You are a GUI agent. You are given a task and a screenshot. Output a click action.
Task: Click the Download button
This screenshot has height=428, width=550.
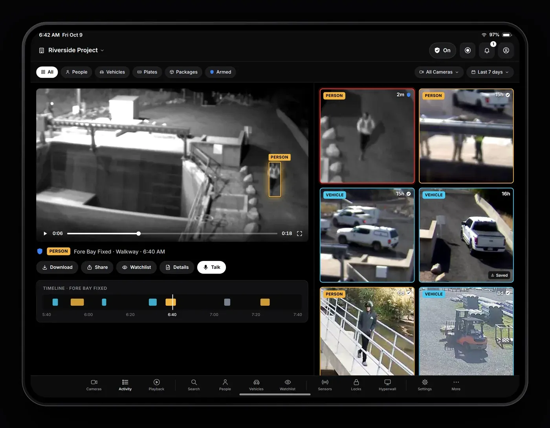(57, 267)
